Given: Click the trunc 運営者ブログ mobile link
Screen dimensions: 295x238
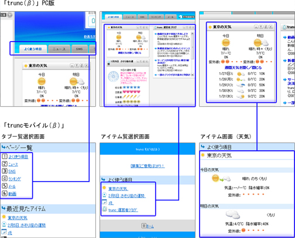Looking at the screenshot, I should (123, 210).
